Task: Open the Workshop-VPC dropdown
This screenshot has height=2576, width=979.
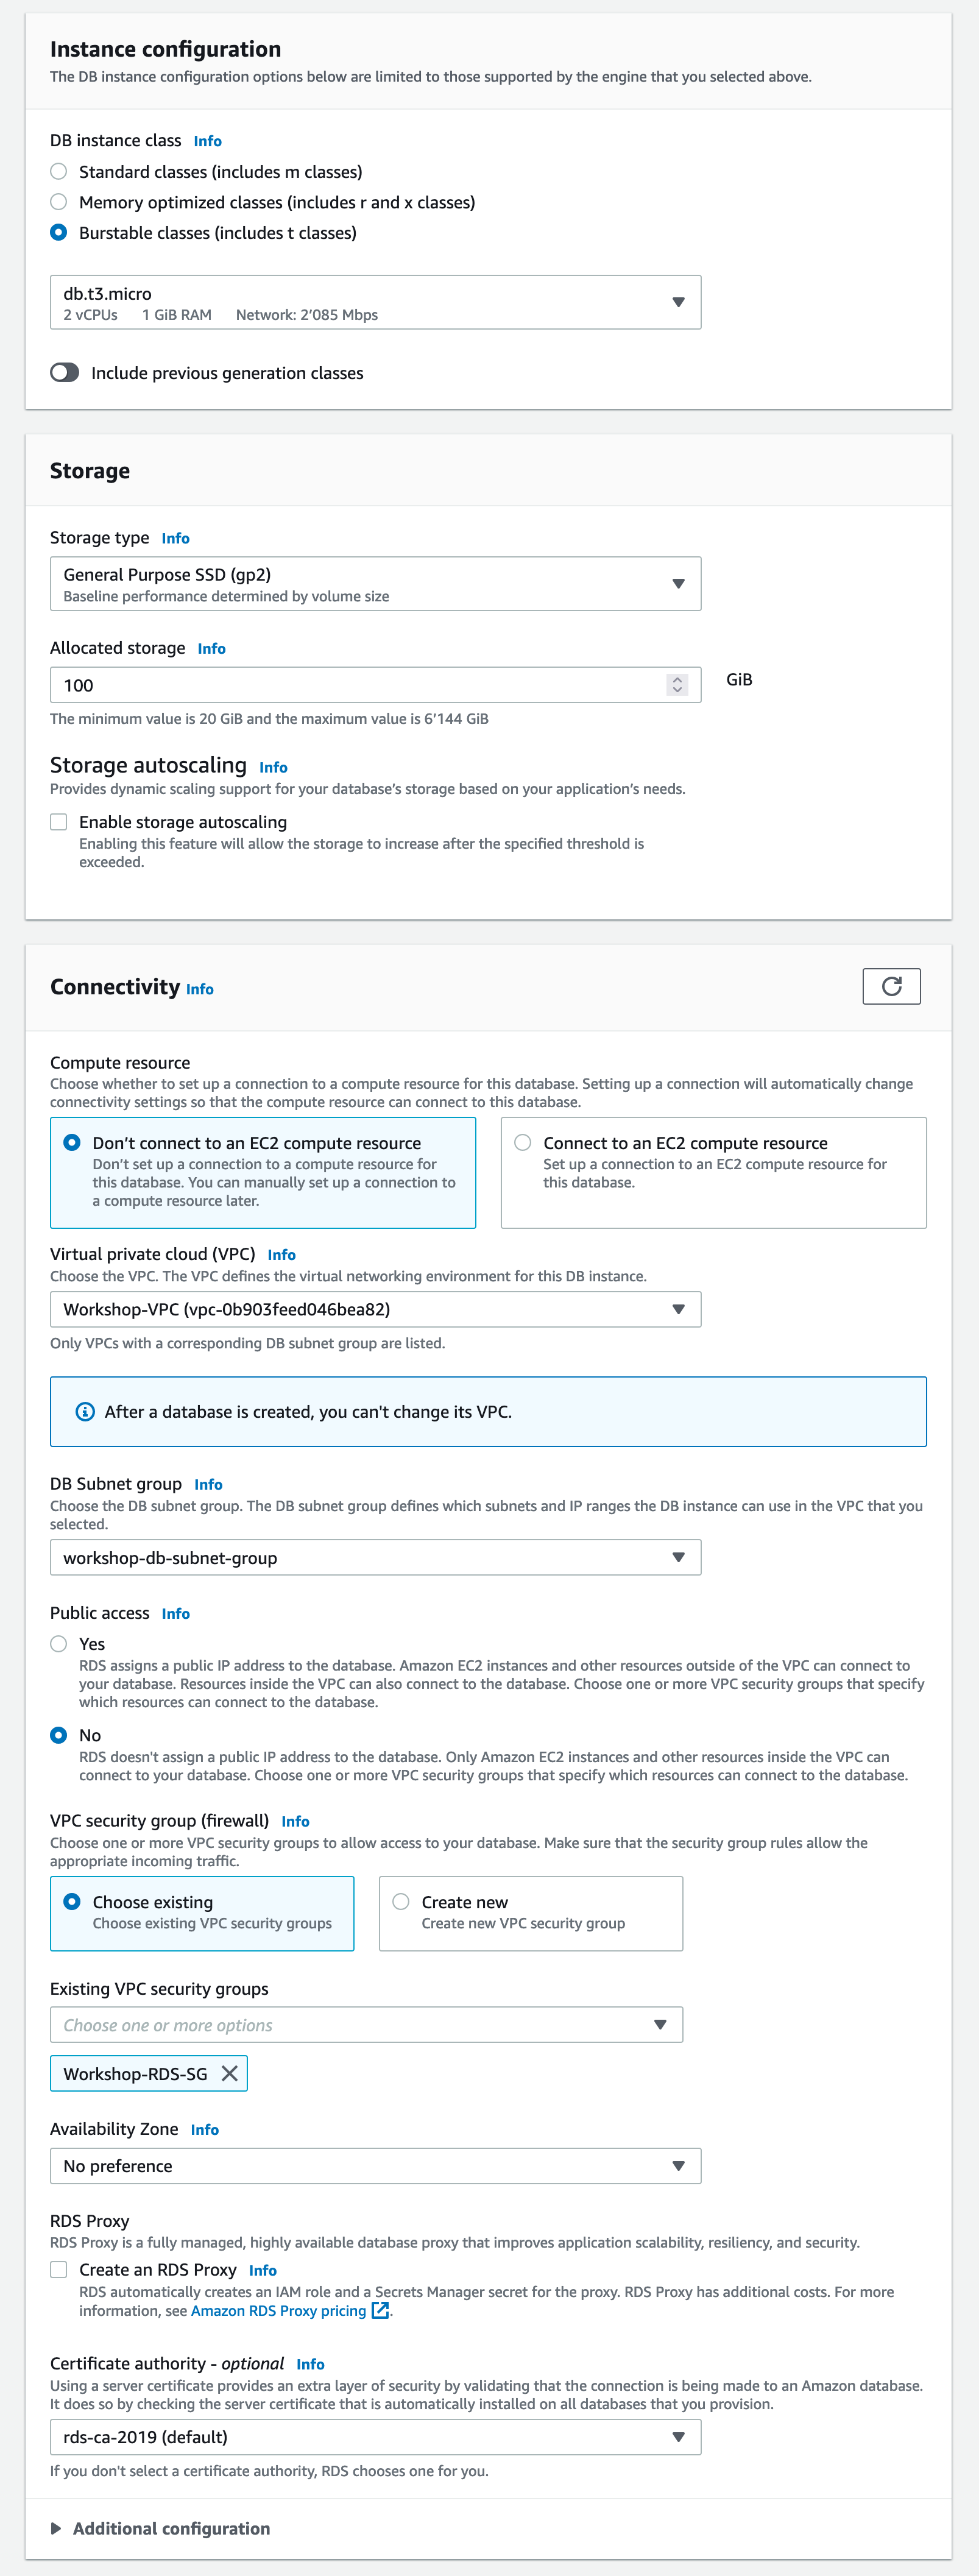Action: point(375,1309)
